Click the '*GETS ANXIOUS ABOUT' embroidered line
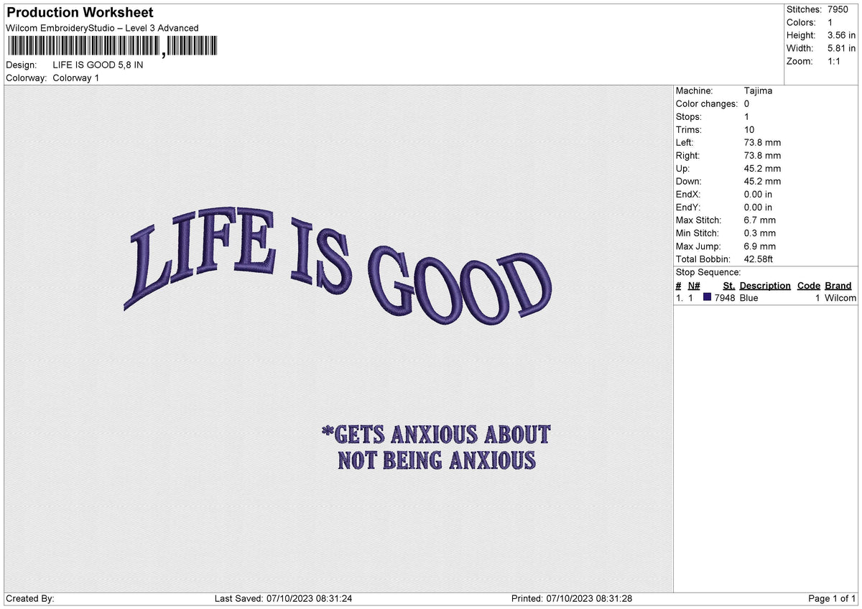The height and width of the screenshot is (609, 862). click(x=437, y=434)
